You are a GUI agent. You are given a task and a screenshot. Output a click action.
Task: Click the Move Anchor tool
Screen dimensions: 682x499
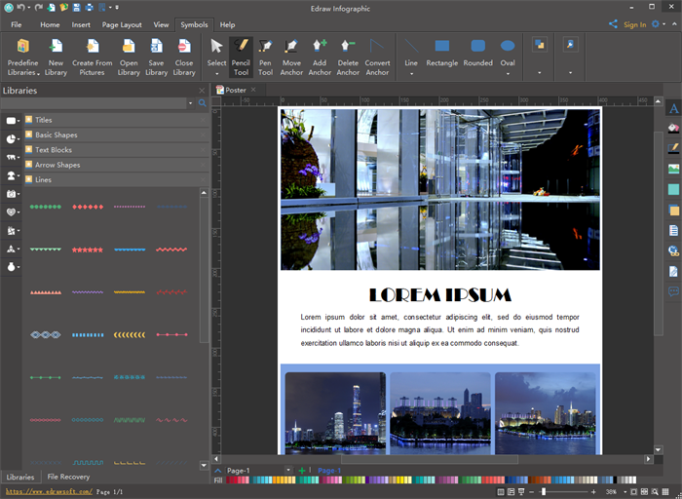tap(291, 57)
